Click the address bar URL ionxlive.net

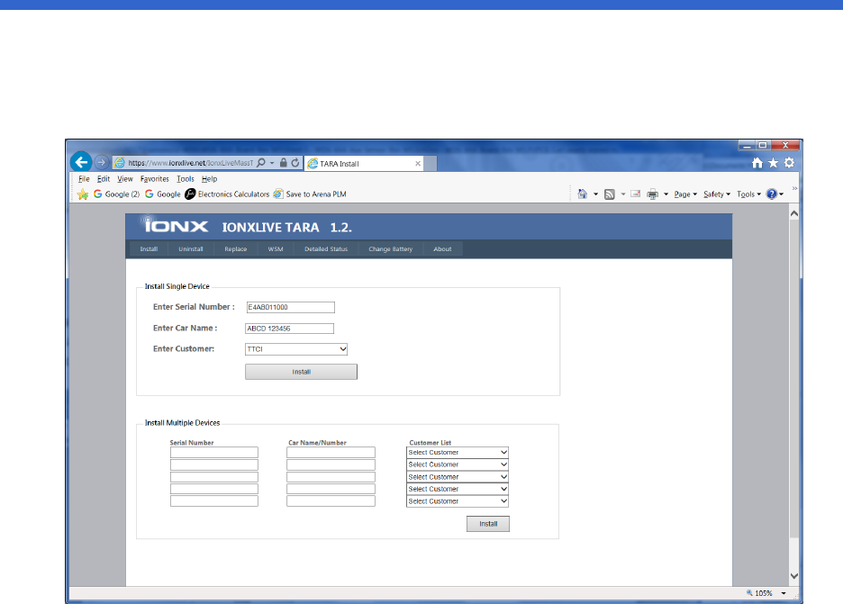tap(190, 163)
